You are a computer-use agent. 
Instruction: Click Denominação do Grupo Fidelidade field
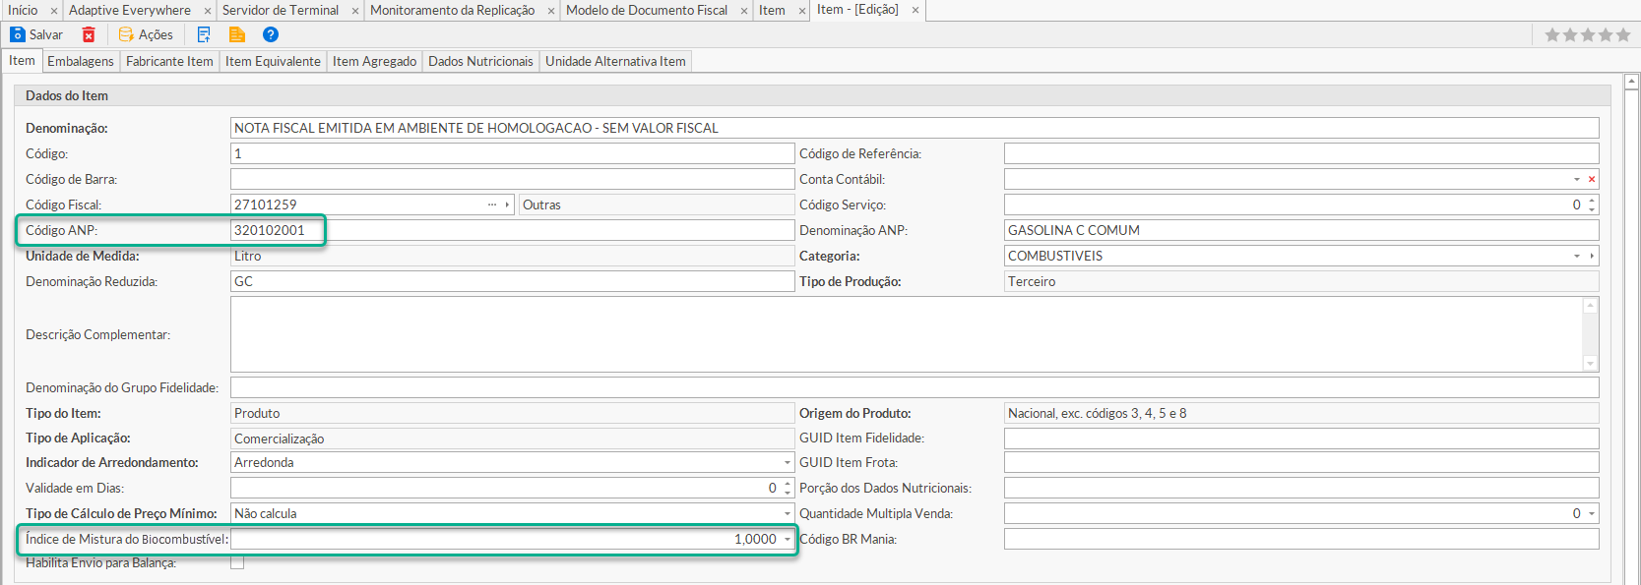(x=915, y=387)
